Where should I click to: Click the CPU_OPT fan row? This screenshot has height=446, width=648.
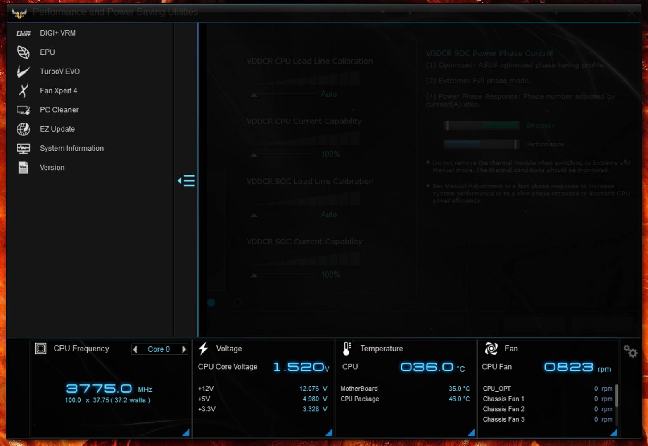[x=548, y=389]
